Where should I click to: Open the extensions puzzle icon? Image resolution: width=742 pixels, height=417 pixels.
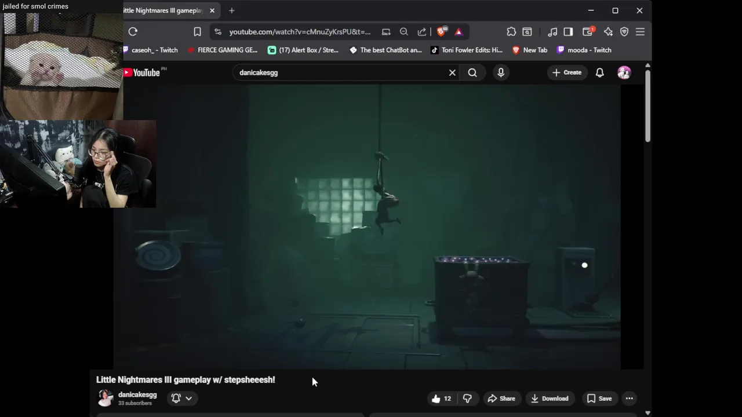(x=511, y=32)
